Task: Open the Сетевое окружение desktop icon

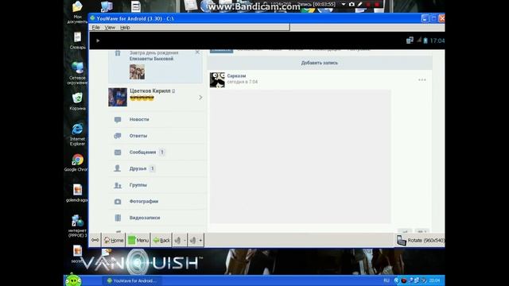Action: pos(77,73)
